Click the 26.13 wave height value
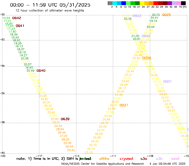The width and height of the screenshot is (189, 166). click(122, 88)
